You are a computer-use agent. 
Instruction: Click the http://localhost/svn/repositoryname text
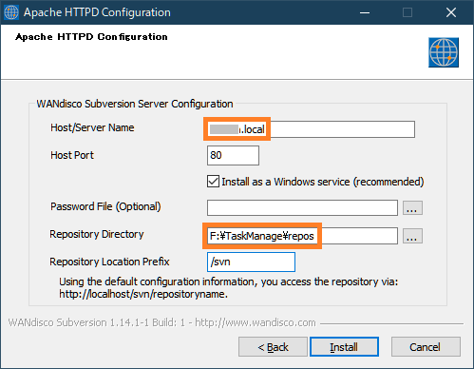[143, 294]
